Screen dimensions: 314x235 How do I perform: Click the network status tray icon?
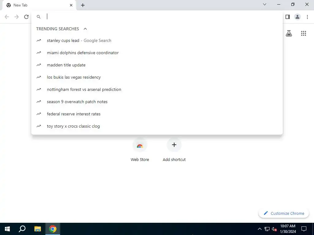pyautogui.click(x=267, y=229)
